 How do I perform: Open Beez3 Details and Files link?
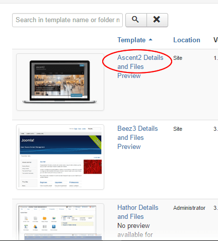click(x=137, y=133)
